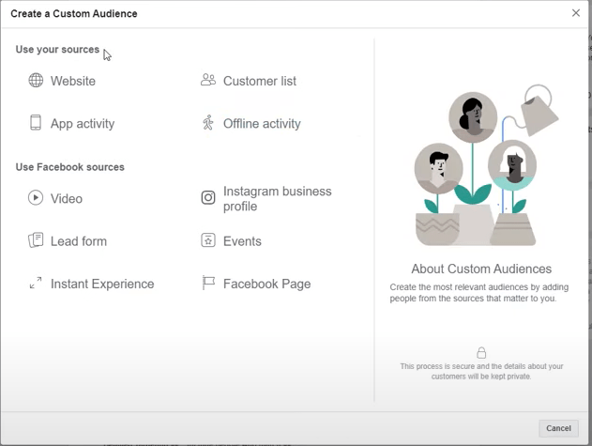Choose Facebook Page as the source

pos(266,284)
